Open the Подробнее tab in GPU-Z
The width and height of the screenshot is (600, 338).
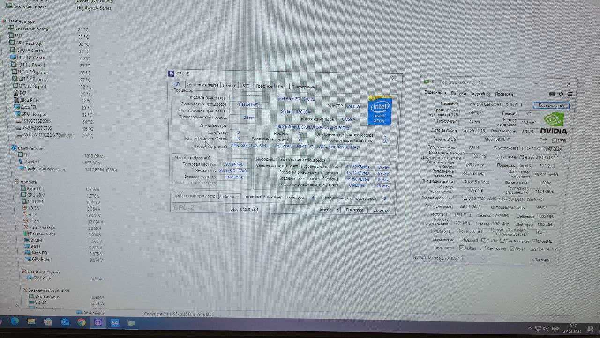pyautogui.click(x=480, y=94)
